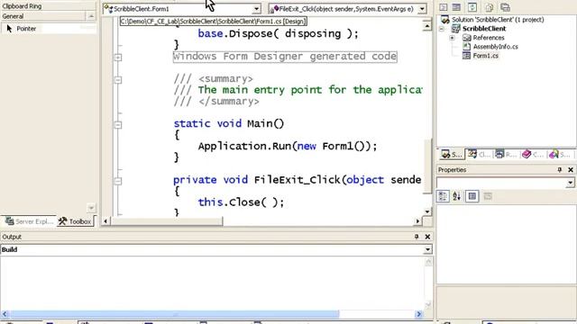
Task: Click code editor scroll-left arrow
Action: [x=105, y=221]
